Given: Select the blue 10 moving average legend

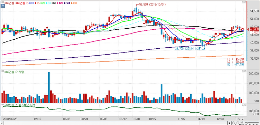Looking at the screenshot, I should tap(32, 3).
